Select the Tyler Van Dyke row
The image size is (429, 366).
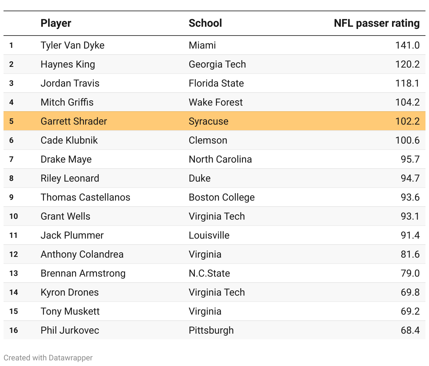(72, 45)
